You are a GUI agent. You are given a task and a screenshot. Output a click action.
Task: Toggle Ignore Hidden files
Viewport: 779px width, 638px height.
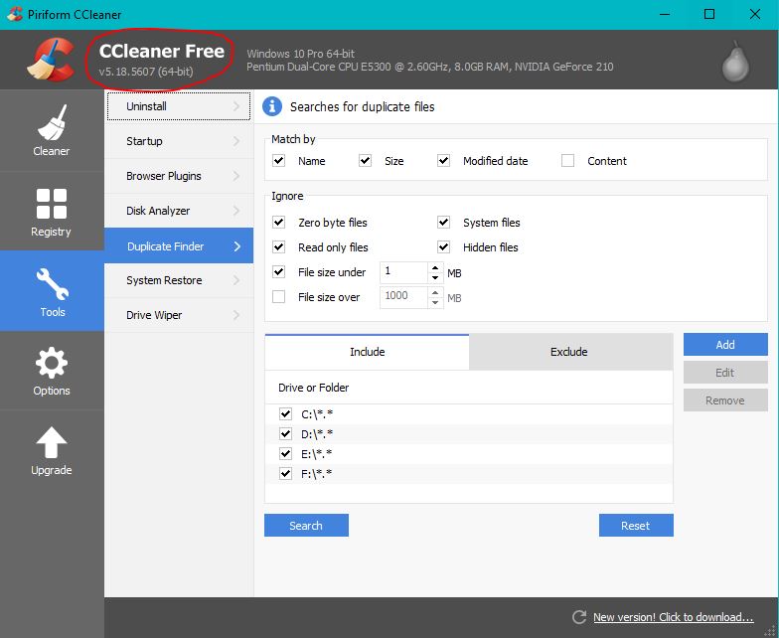443,246
